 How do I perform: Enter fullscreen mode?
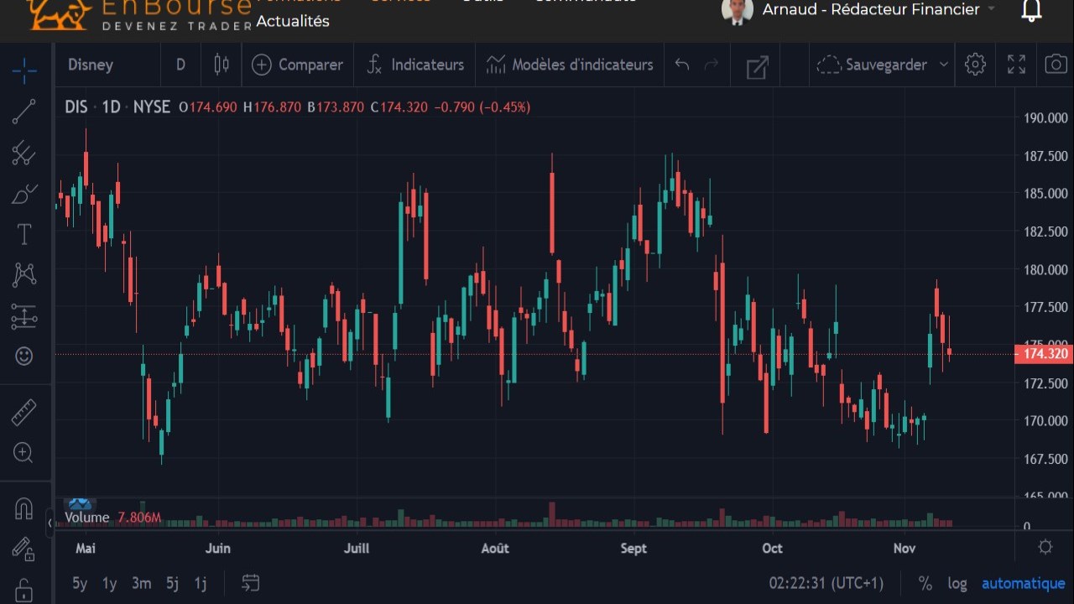[1016, 65]
